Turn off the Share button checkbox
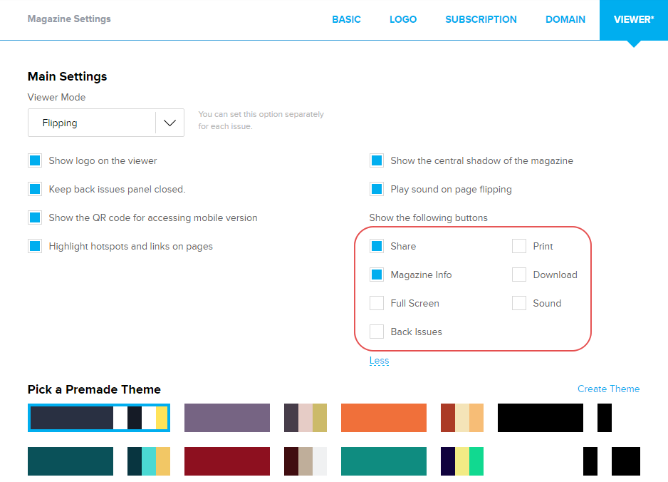This screenshot has height=482, width=668. [x=377, y=246]
